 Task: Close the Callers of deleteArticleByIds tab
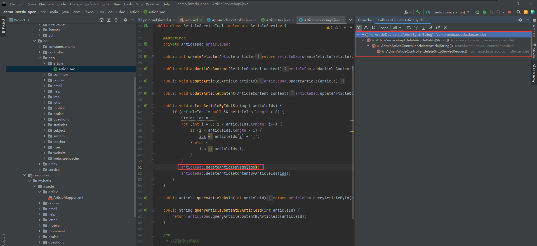click(x=427, y=20)
